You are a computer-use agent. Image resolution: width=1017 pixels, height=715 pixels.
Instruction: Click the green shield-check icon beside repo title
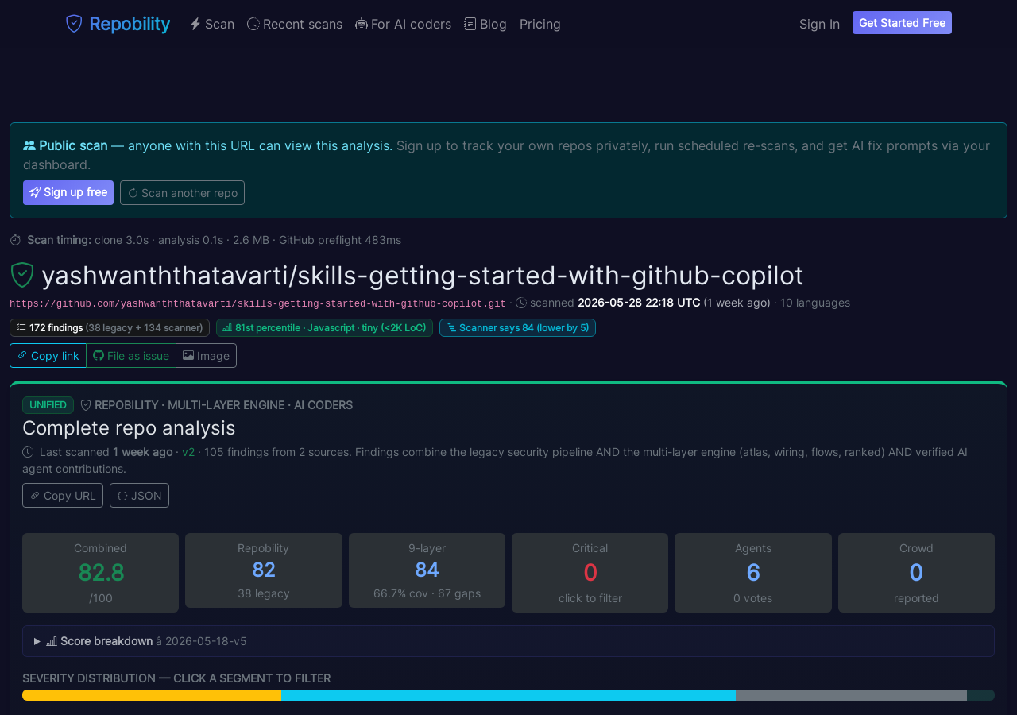click(22, 275)
